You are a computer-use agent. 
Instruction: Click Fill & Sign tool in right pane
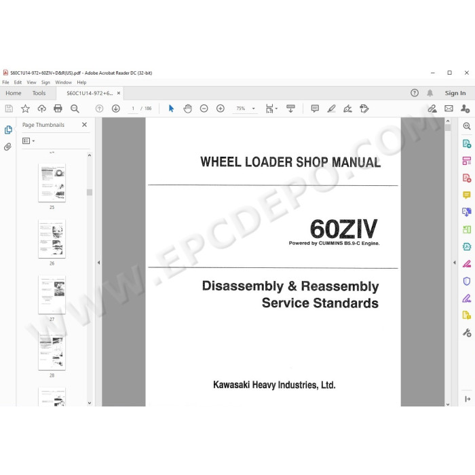click(467, 299)
